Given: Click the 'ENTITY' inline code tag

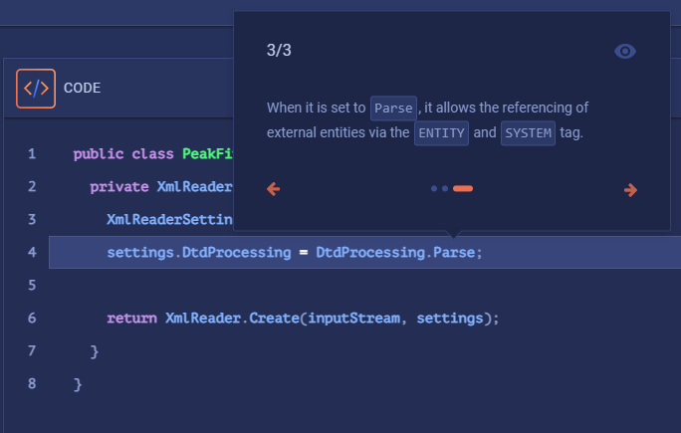Looking at the screenshot, I should click(x=441, y=133).
